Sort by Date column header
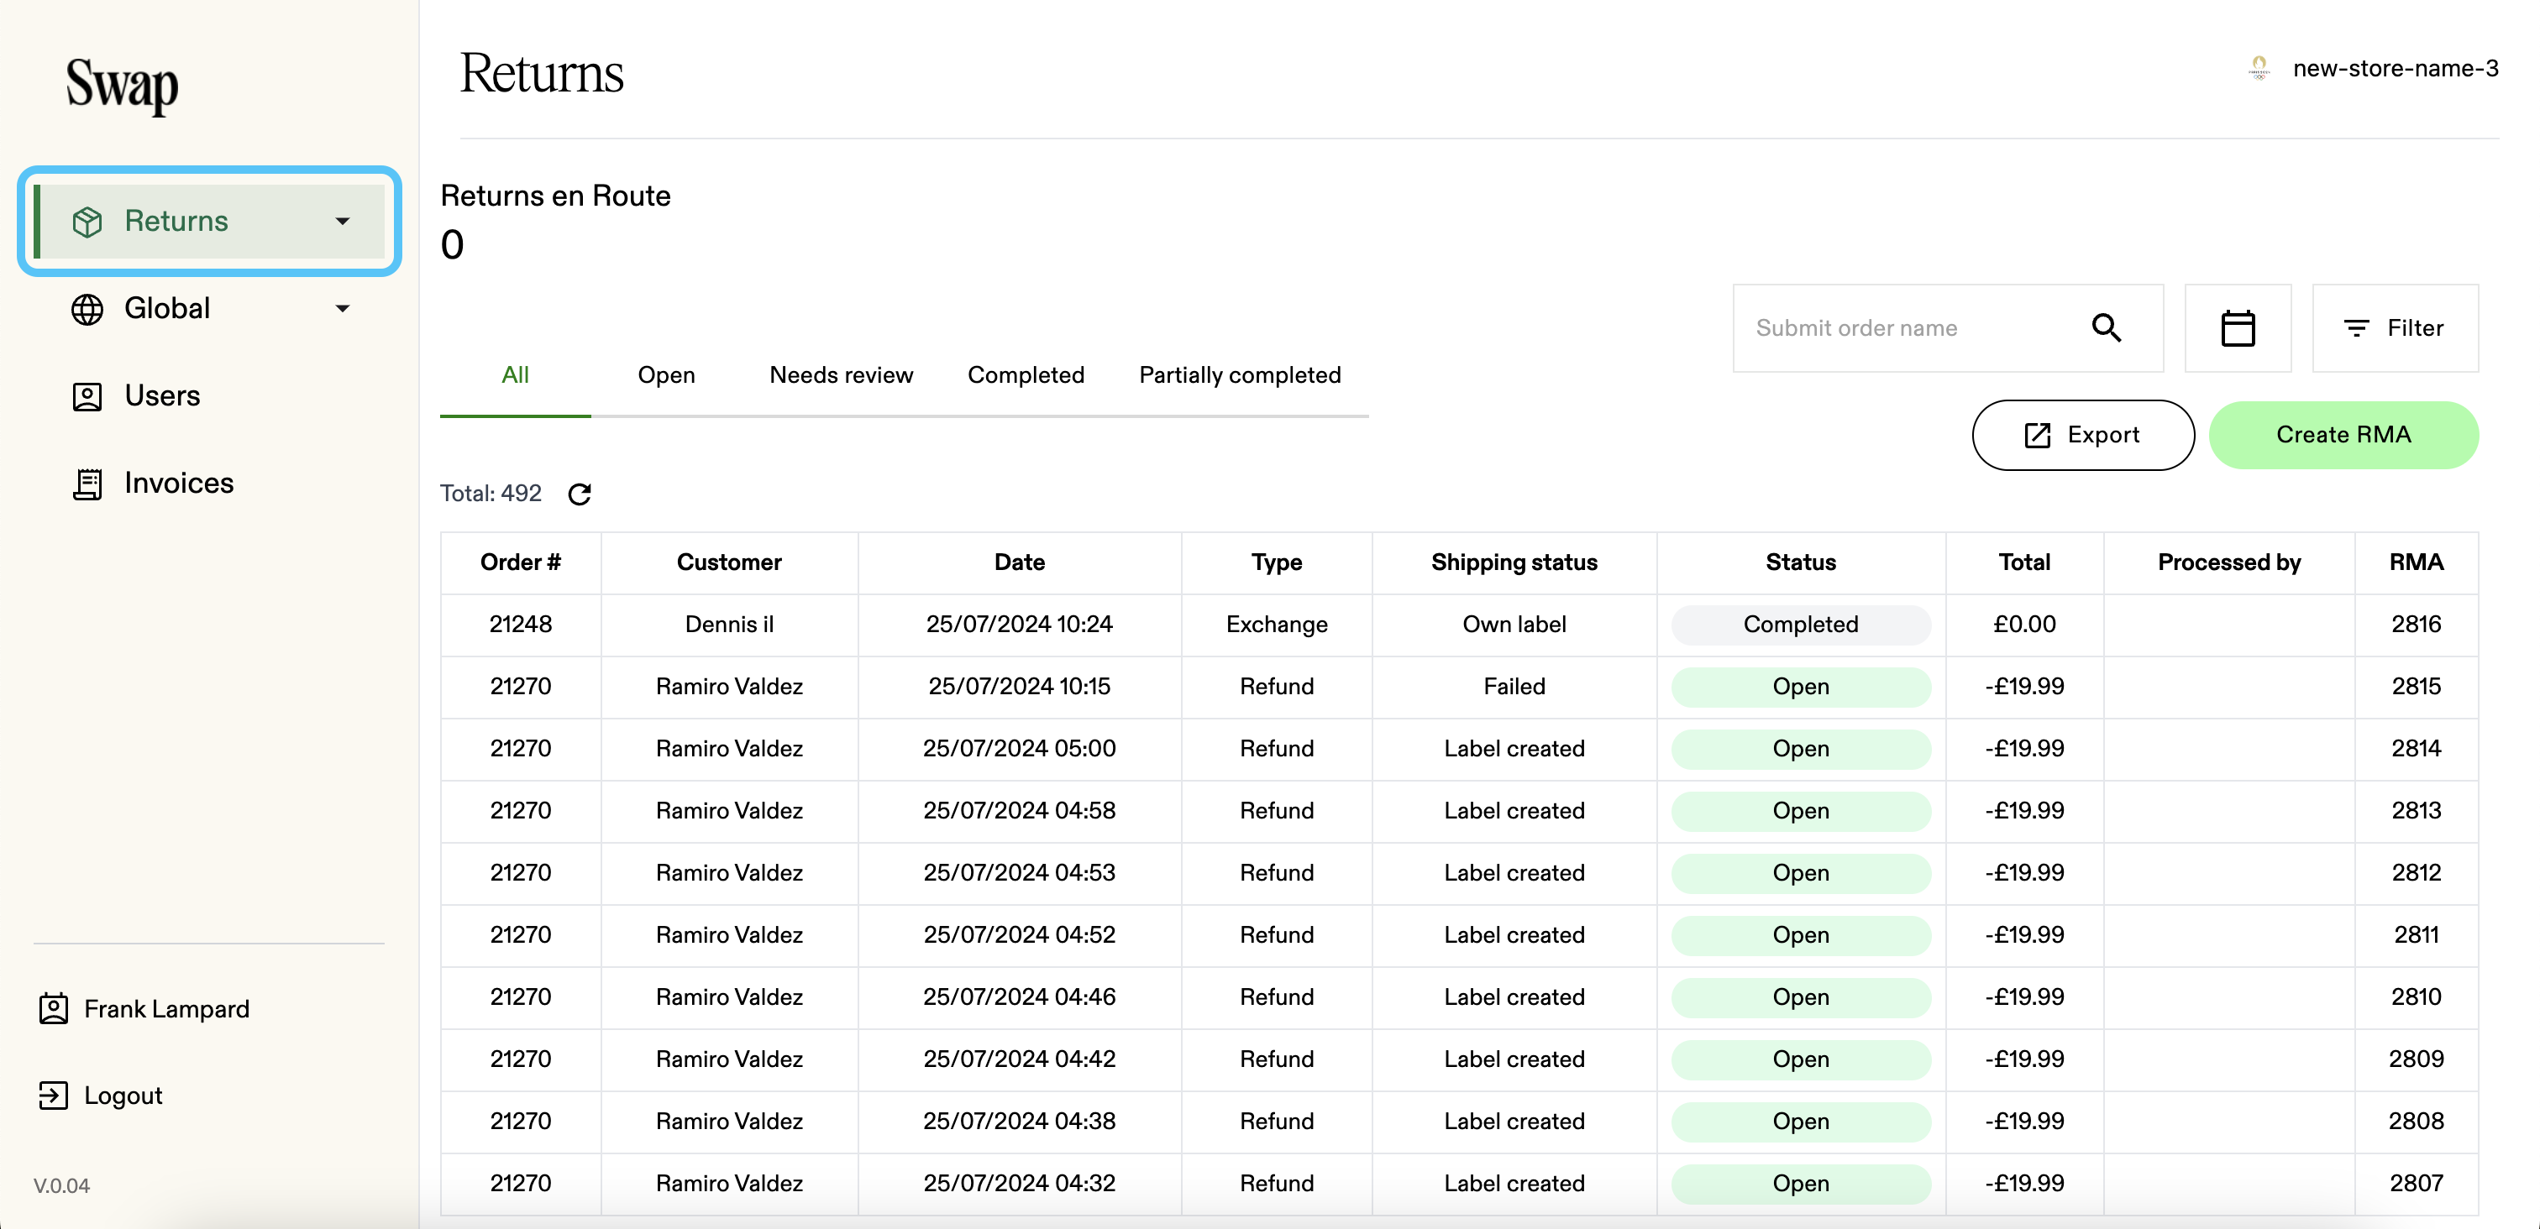The height and width of the screenshot is (1229, 2540). [x=1019, y=562]
